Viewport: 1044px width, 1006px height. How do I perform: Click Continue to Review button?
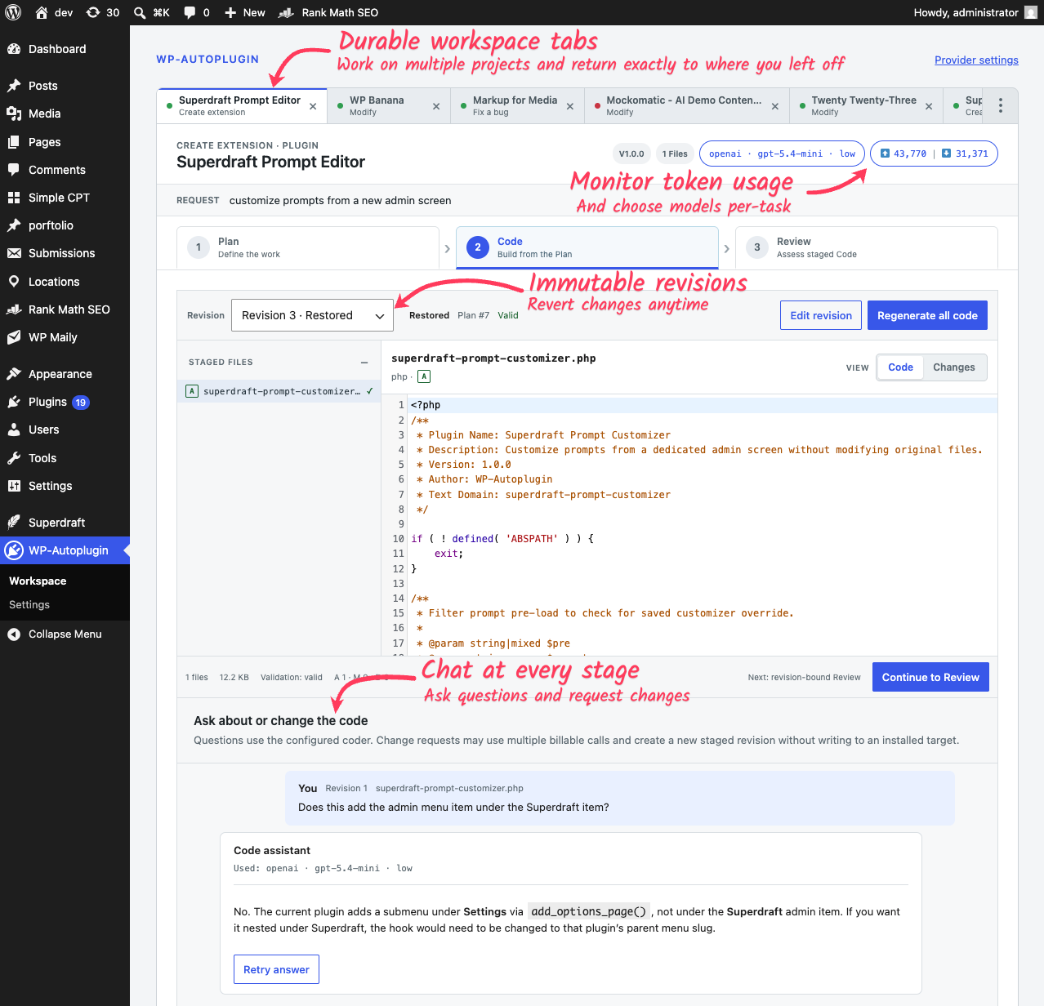(930, 677)
